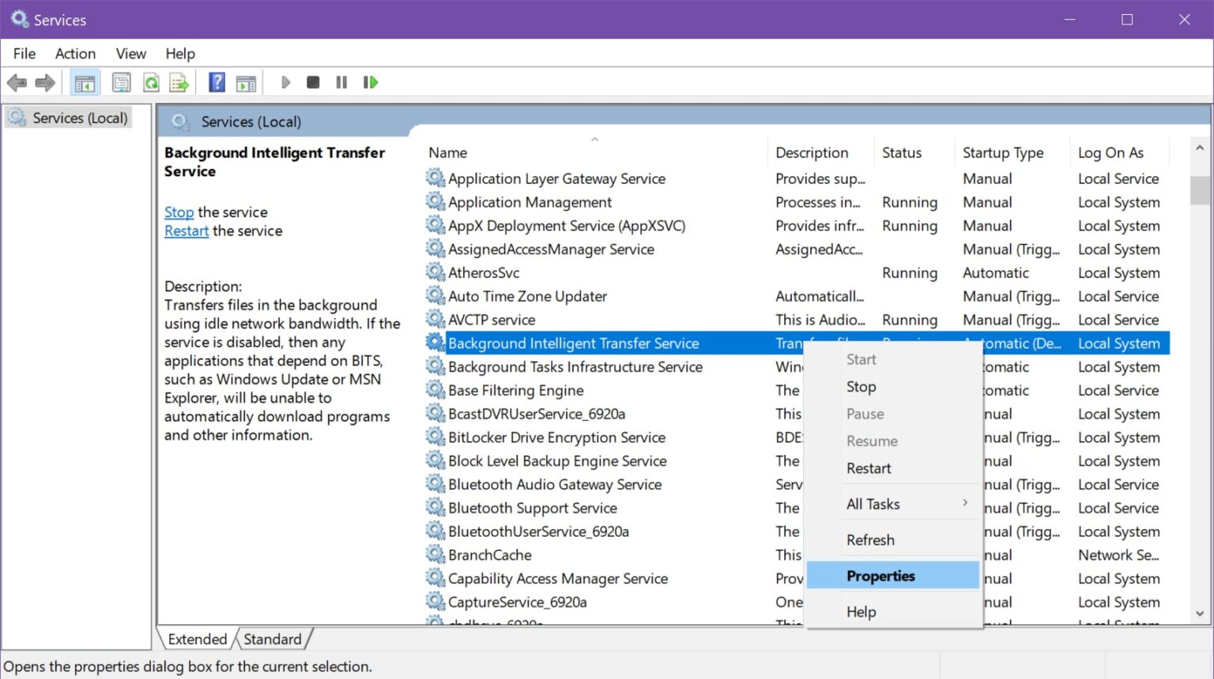The width and height of the screenshot is (1214, 679).
Task: Toggle the Show/Hide Console Tree icon
Action: pyautogui.click(x=85, y=82)
